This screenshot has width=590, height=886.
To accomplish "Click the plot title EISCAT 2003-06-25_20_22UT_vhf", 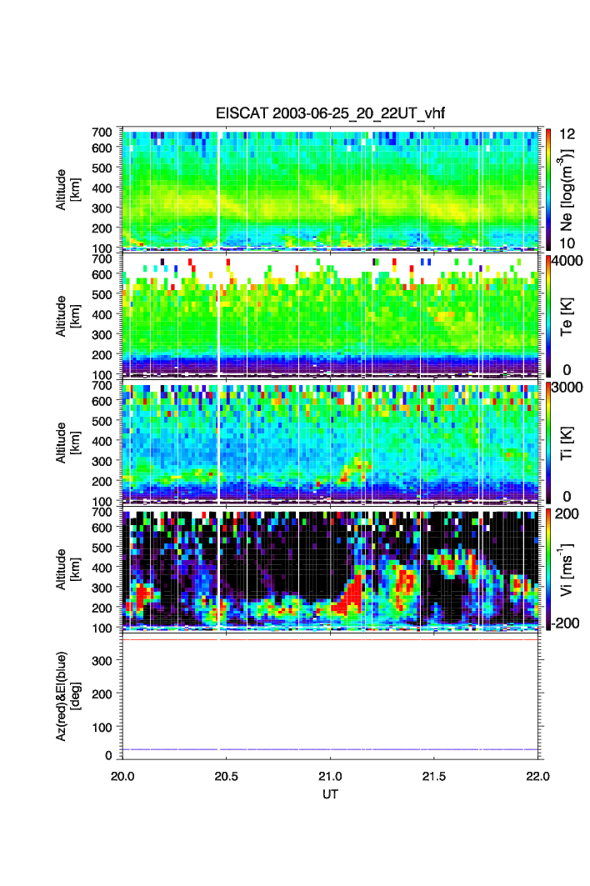I will pyautogui.click(x=331, y=114).
